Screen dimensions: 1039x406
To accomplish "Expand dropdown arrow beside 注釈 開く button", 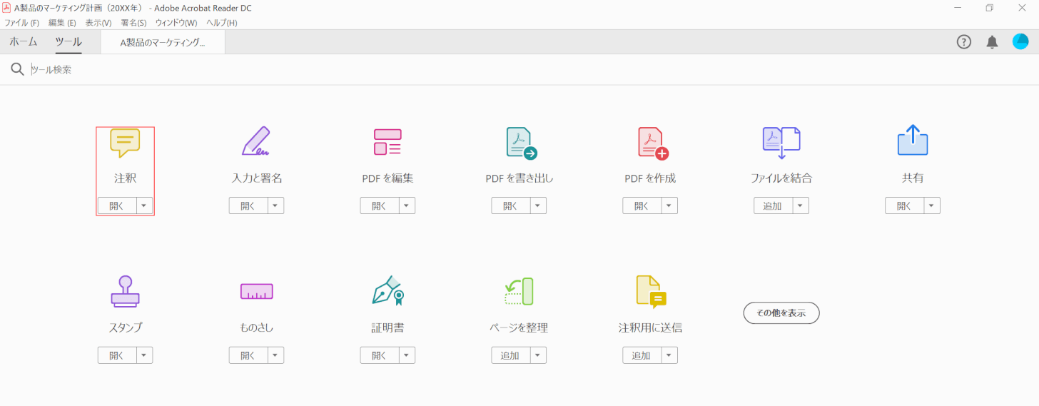I will tap(144, 206).
